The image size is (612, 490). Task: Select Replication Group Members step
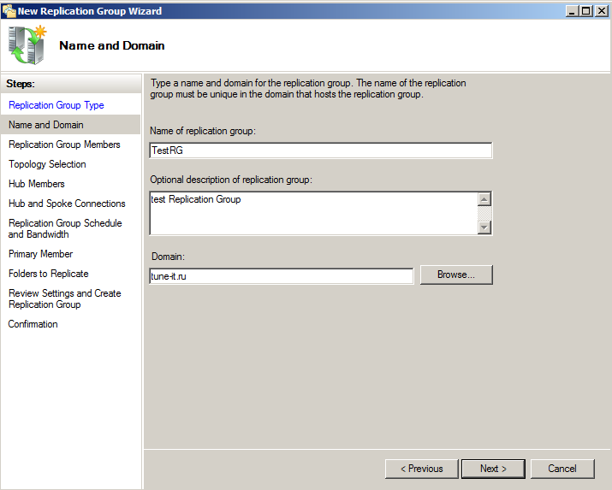tap(64, 145)
